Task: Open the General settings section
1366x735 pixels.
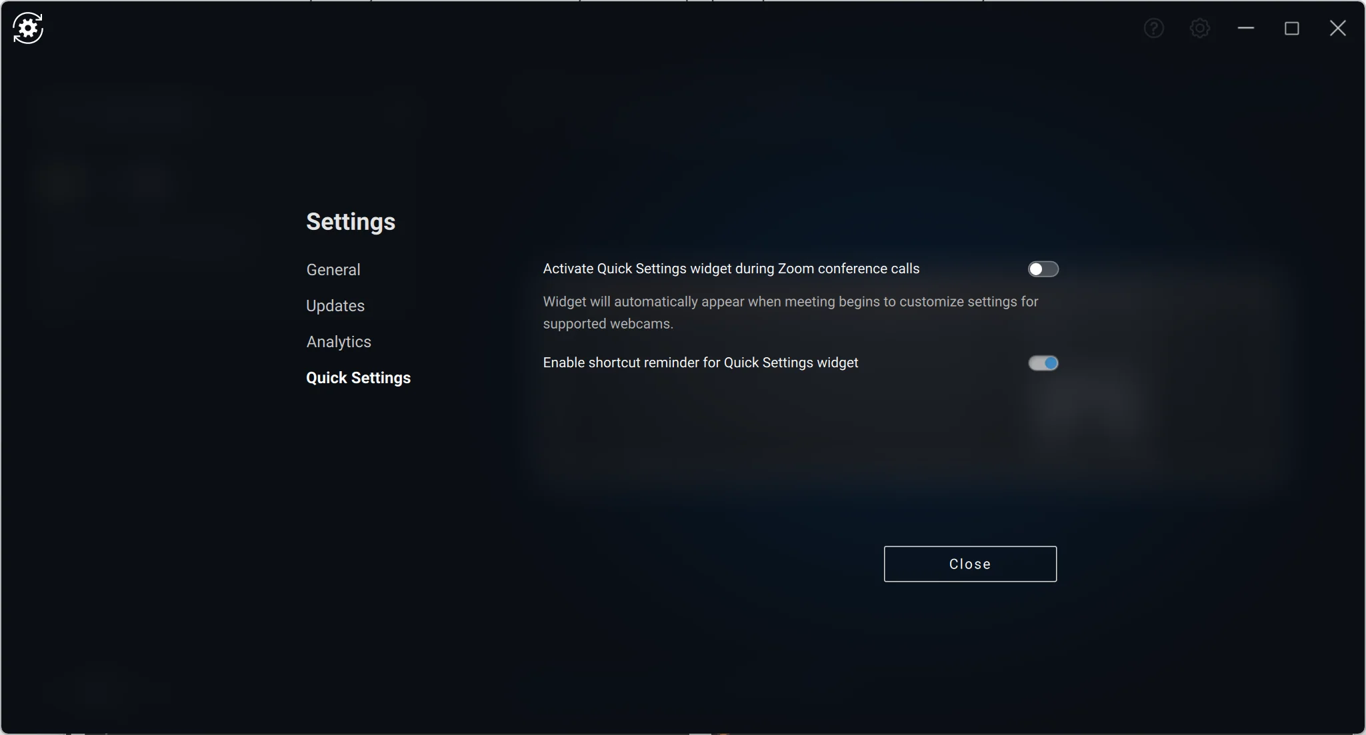Action: click(x=333, y=270)
